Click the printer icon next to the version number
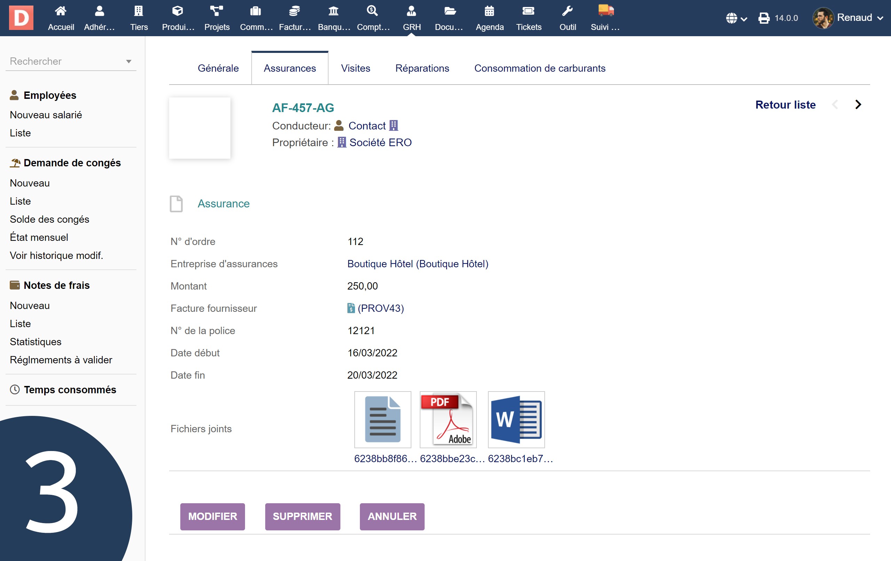Image resolution: width=891 pixels, height=561 pixels. coord(764,18)
